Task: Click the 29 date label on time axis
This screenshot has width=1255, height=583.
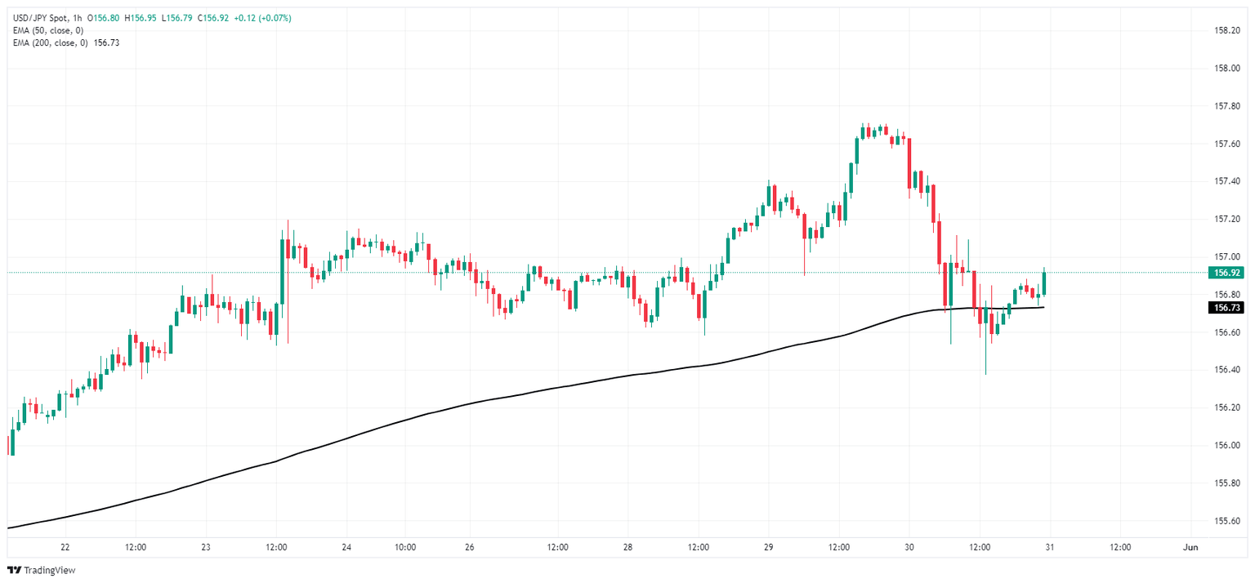Action: pyautogui.click(x=769, y=547)
